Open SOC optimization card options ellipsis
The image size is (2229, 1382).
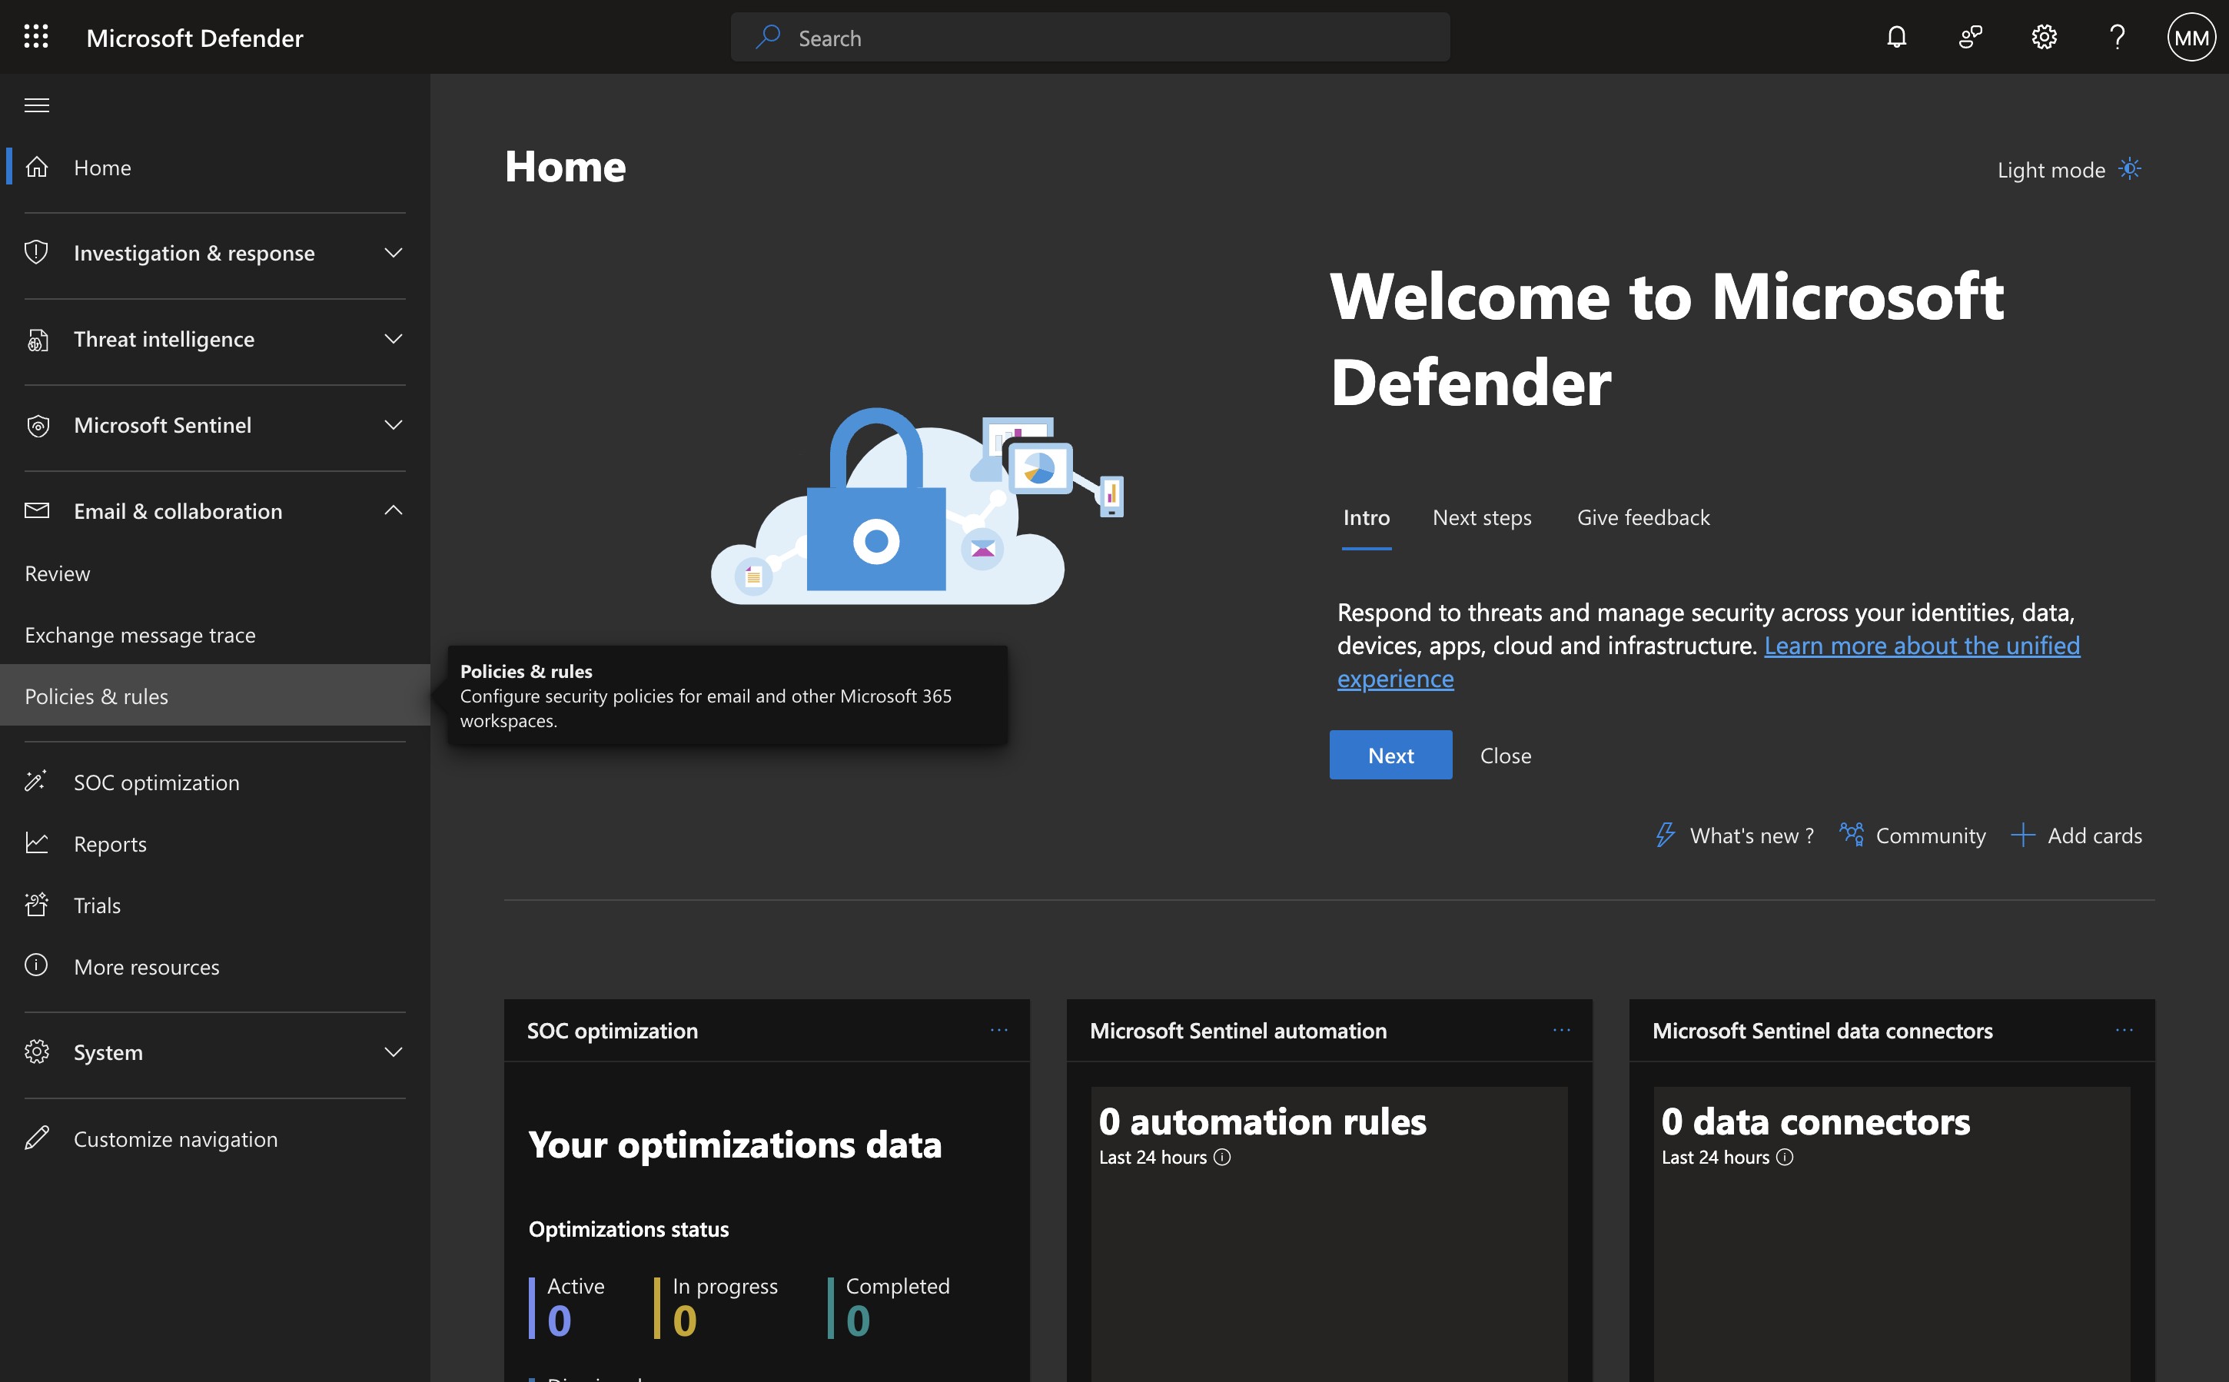(x=999, y=1030)
